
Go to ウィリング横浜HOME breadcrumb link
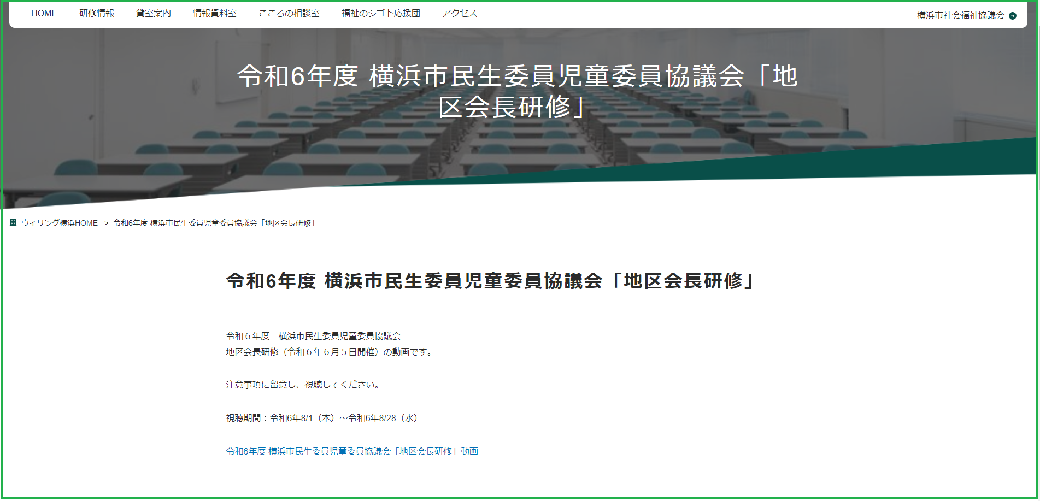point(60,223)
